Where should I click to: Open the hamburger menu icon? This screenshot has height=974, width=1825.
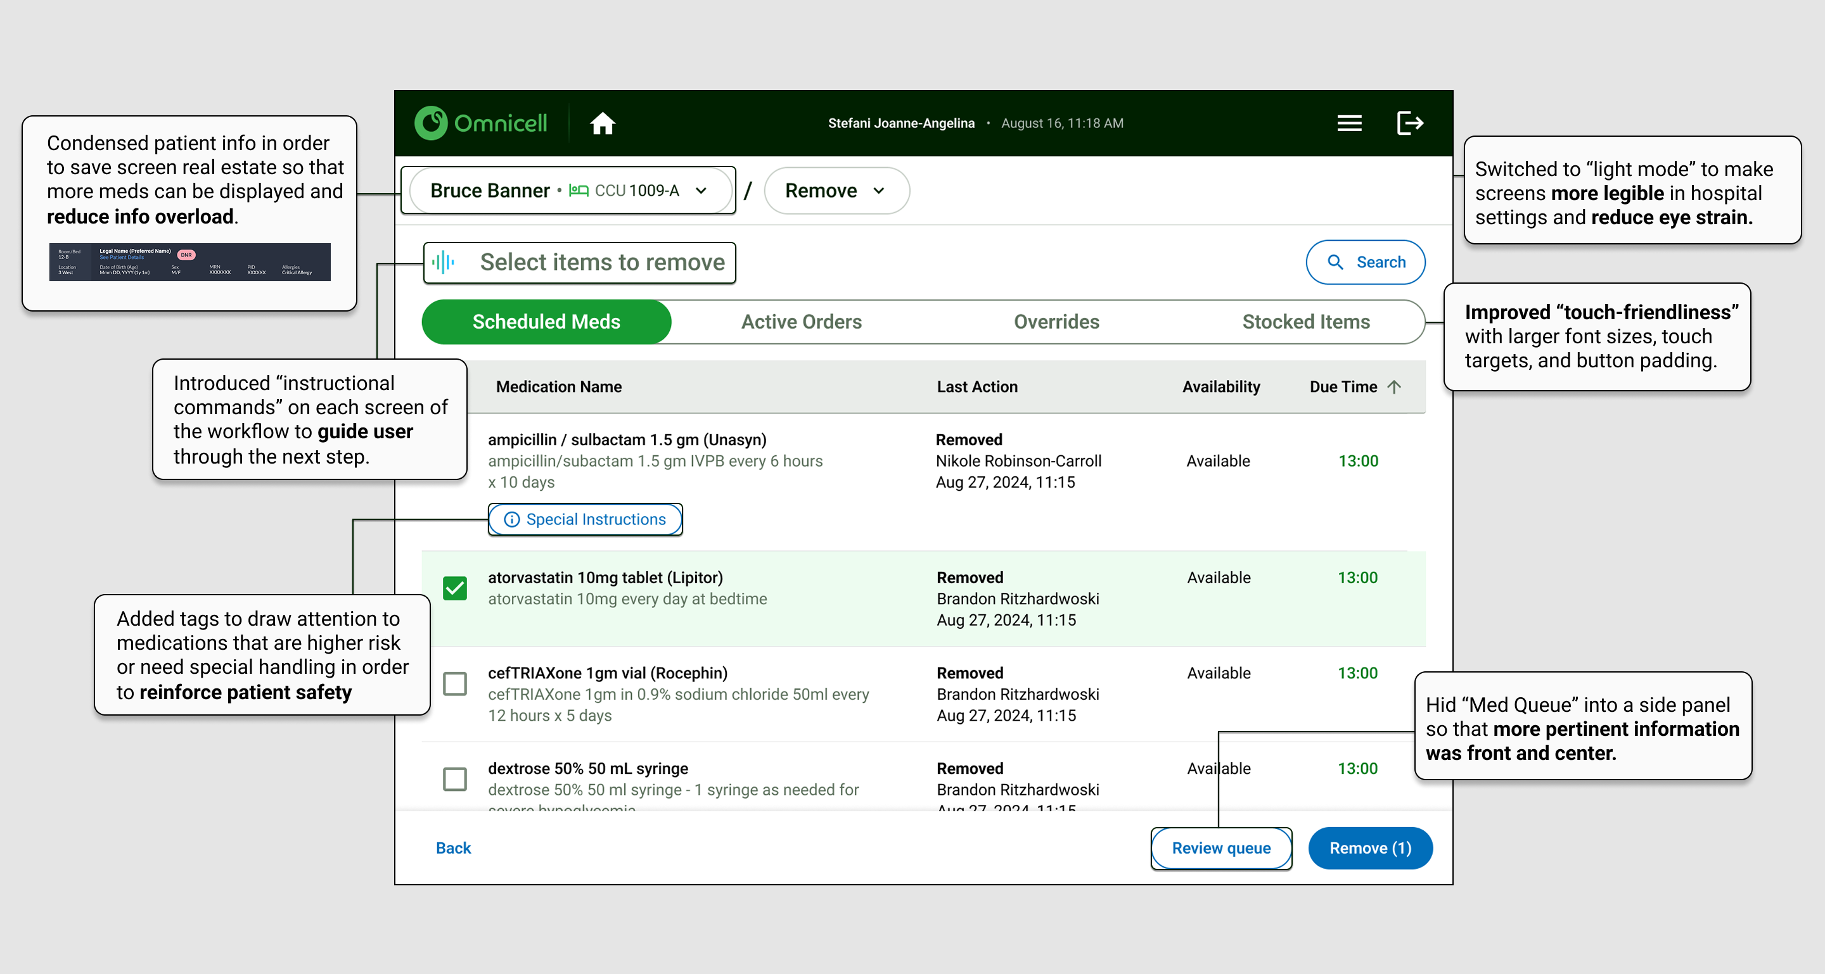coord(1349,123)
